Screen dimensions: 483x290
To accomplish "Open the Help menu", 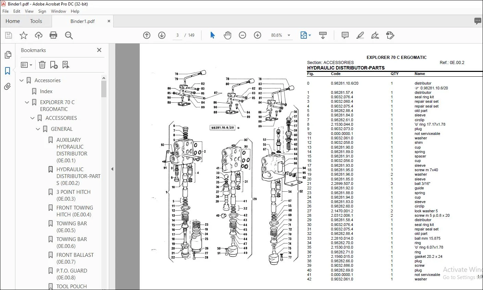I will coord(75,11).
